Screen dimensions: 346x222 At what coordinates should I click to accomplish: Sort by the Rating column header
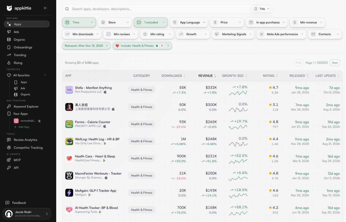tap(270, 76)
